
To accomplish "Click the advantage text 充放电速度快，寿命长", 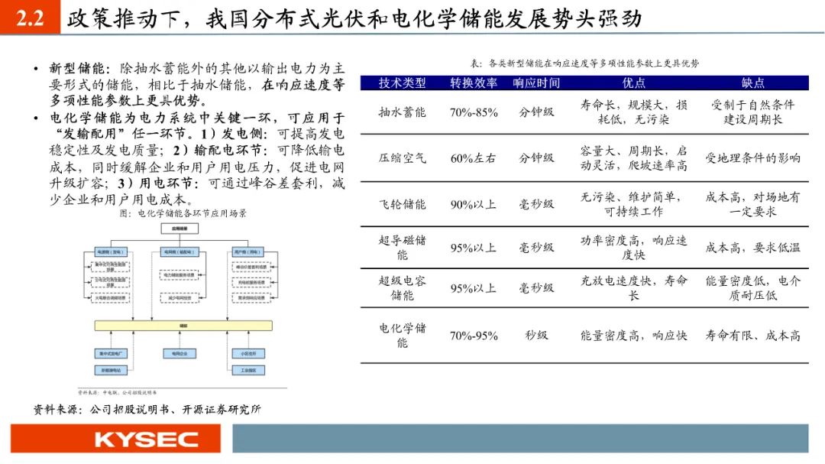I will [x=633, y=288].
